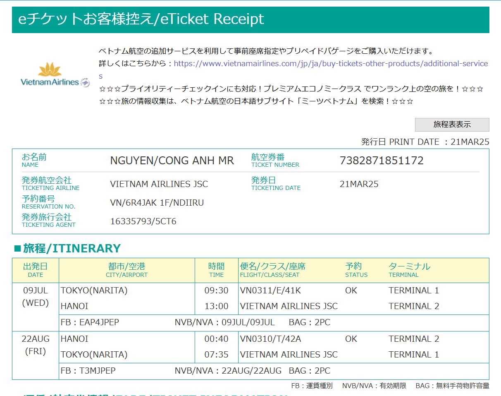Click the ITINERARY section heading
This screenshot has width=501, height=396.
67,248
